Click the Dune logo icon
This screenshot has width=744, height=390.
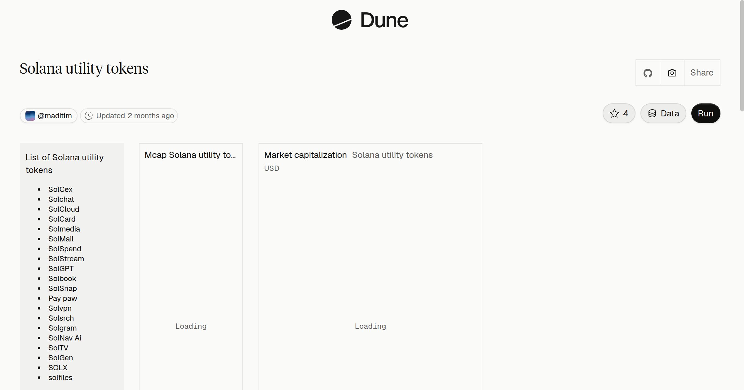pos(341,20)
